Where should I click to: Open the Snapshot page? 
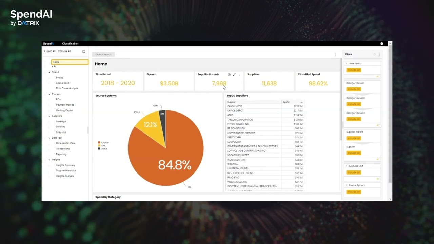(x=61, y=133)
